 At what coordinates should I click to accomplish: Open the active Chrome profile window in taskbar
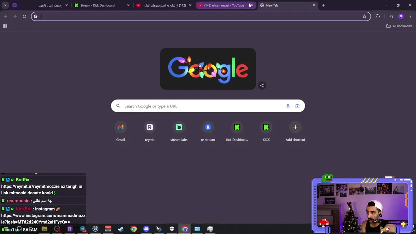pyautogui.click(x=185, y=229)
